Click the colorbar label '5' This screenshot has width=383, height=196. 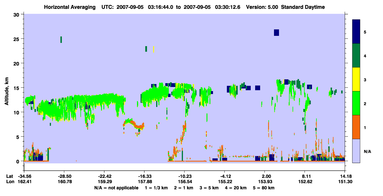click(x=365, y=32)
